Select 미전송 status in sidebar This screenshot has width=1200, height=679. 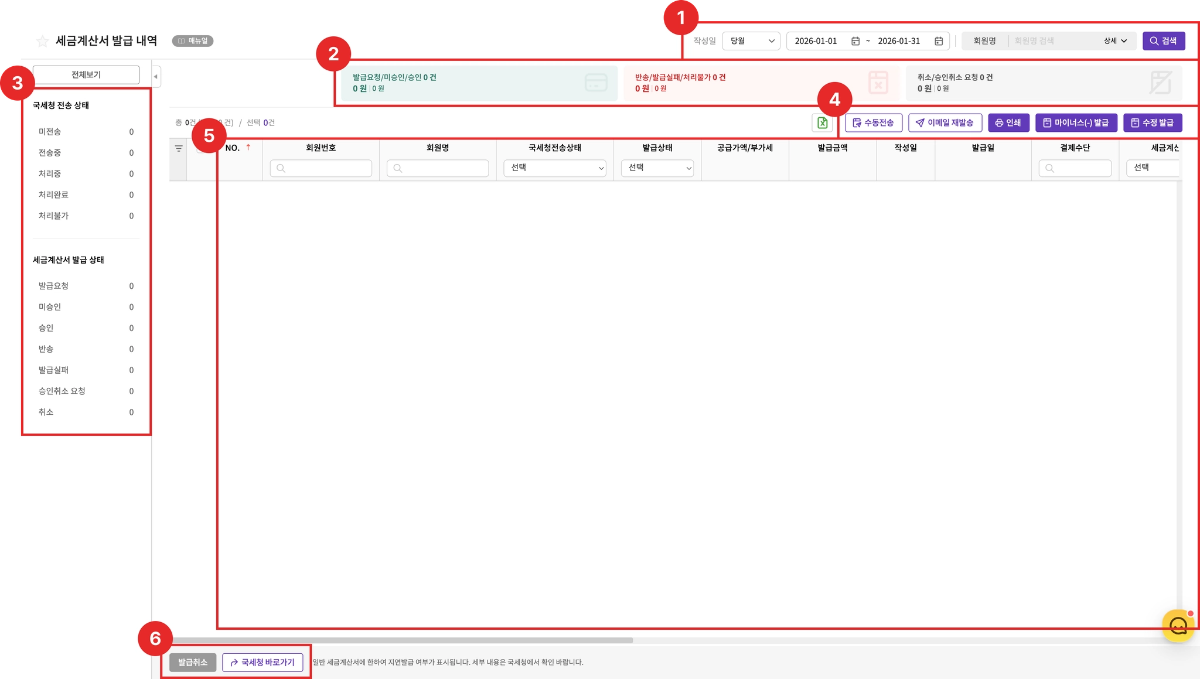(50, 132)
